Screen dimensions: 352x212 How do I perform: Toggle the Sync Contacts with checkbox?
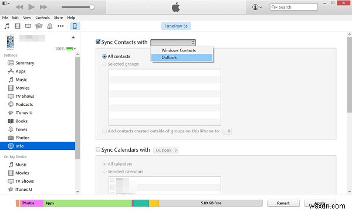(x=98, y=42)
